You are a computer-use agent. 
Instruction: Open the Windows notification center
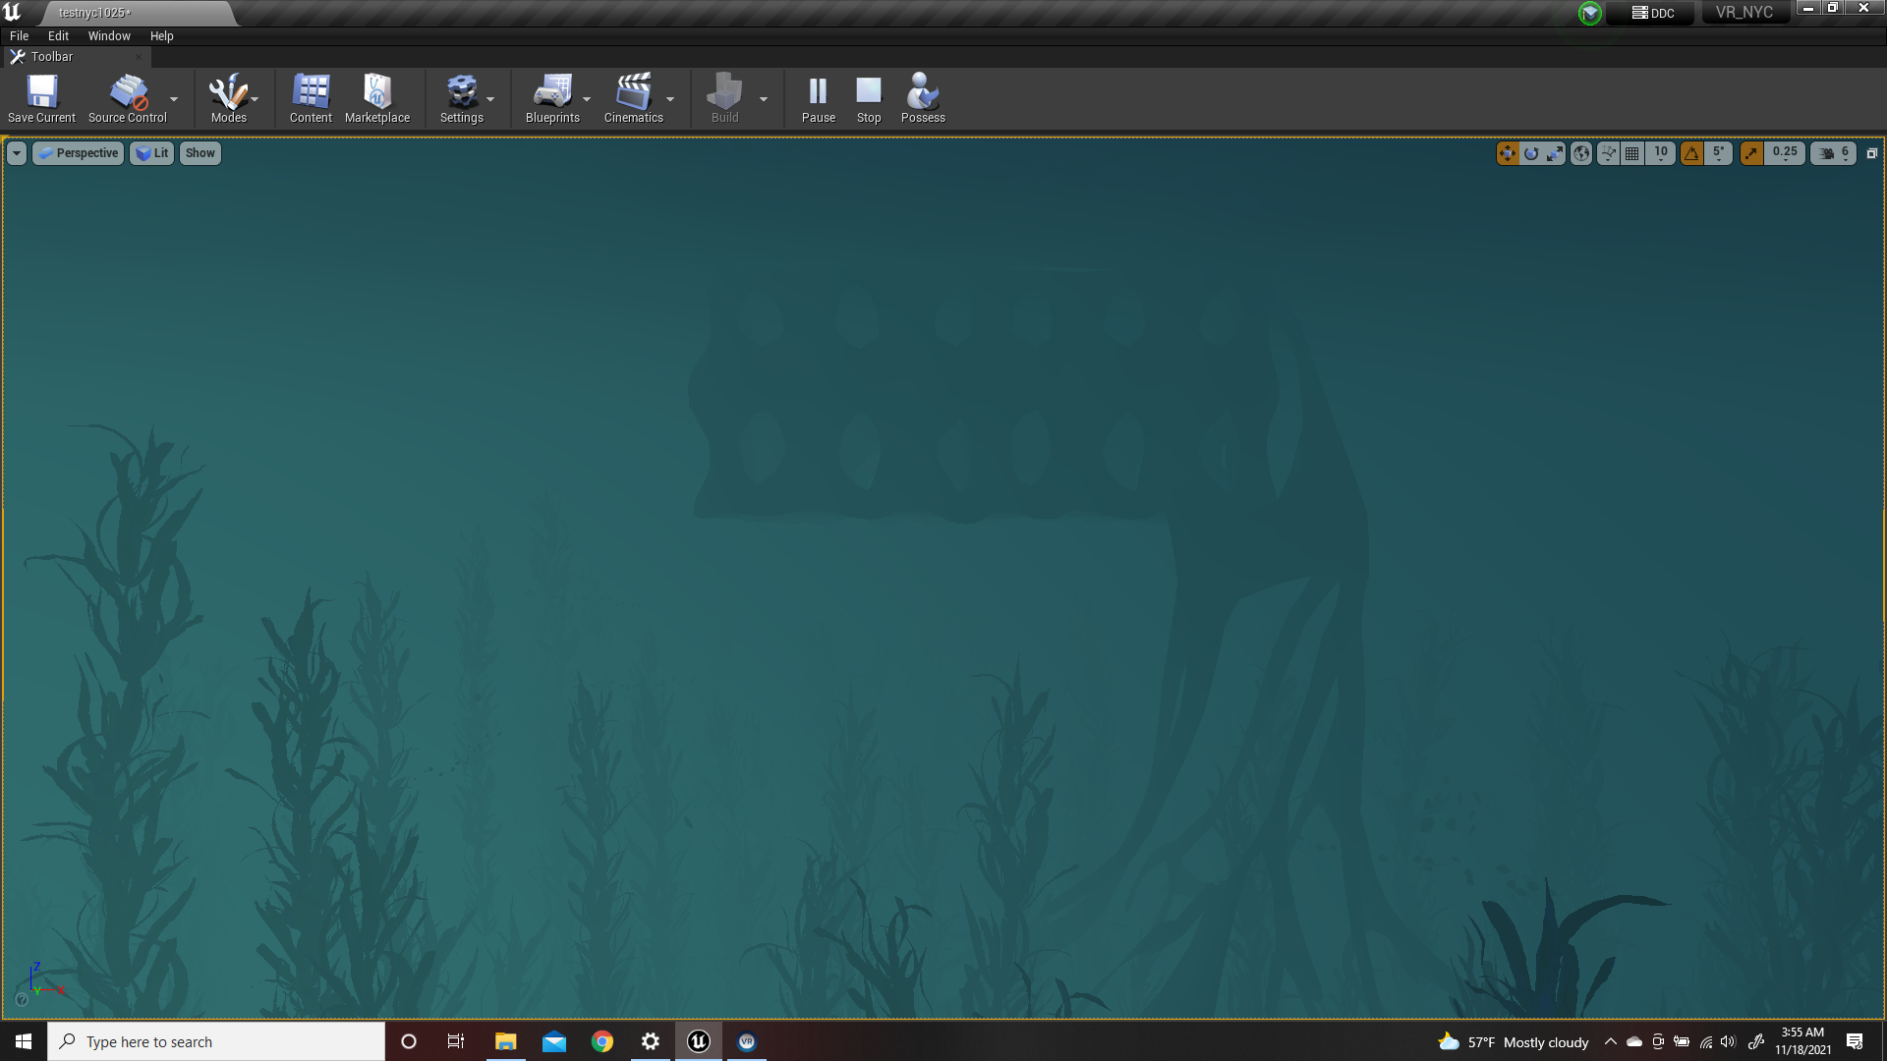pos(1855,1041)
